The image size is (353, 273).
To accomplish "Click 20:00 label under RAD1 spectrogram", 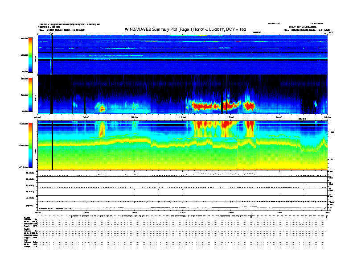I will [x=279, y=117].
